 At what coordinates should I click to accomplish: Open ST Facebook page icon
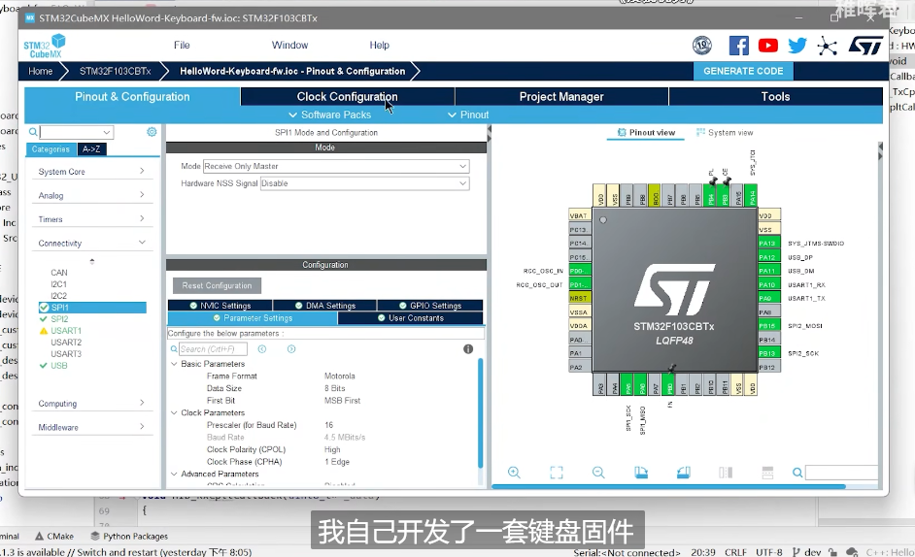tap(739, 46)
